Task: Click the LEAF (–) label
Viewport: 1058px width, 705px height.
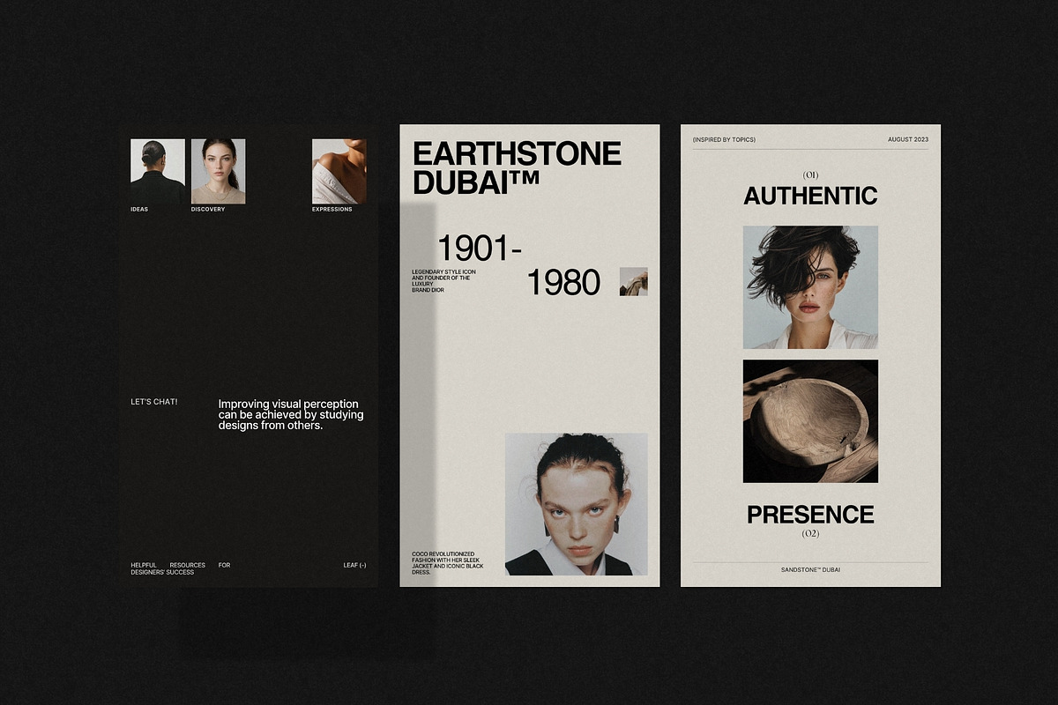Action: pos(354,565)
